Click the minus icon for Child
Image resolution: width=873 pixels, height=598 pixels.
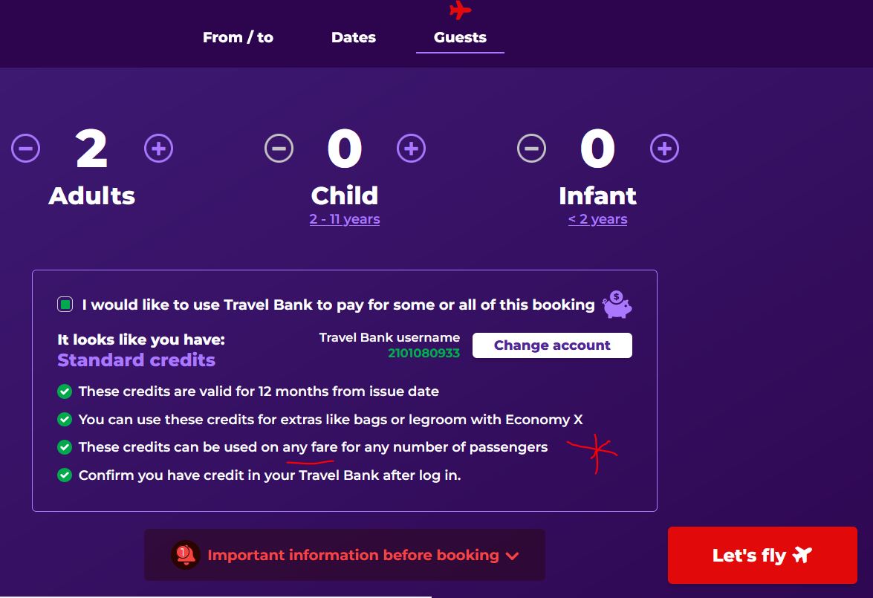[279, 149]
